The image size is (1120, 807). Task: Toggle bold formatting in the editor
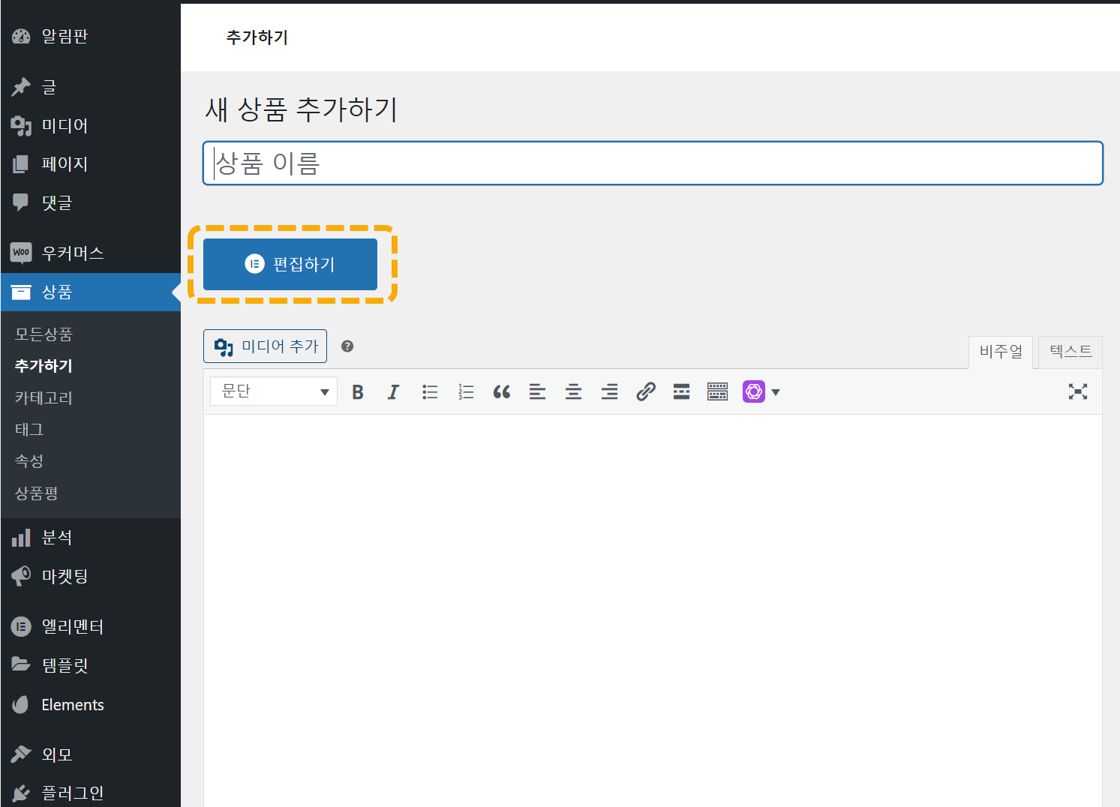pos(358,391)
